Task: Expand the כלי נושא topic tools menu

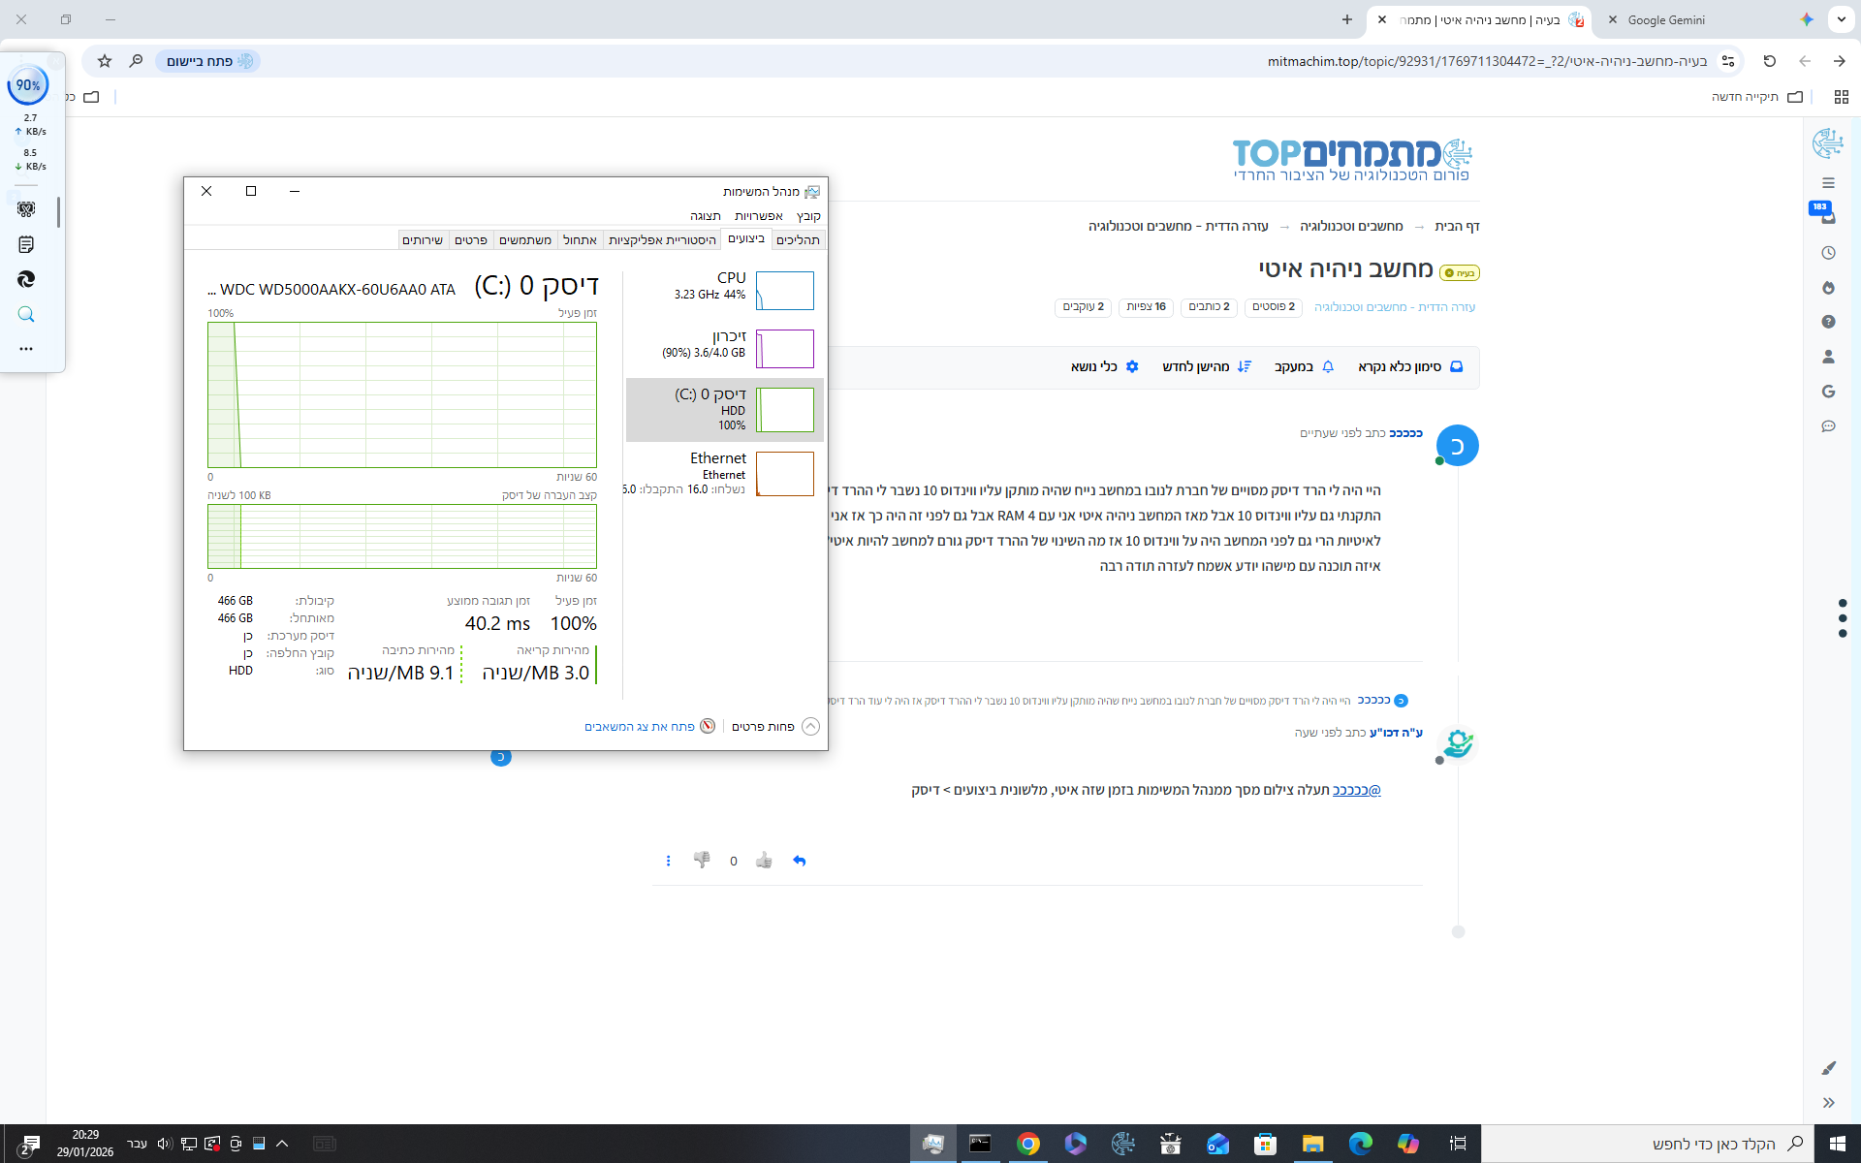Action: tap(1104, 366)
